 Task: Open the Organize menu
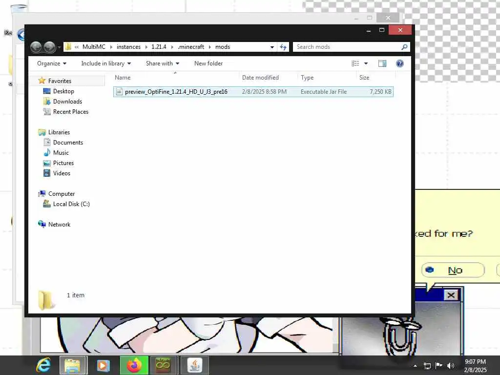tap(52, 63)
